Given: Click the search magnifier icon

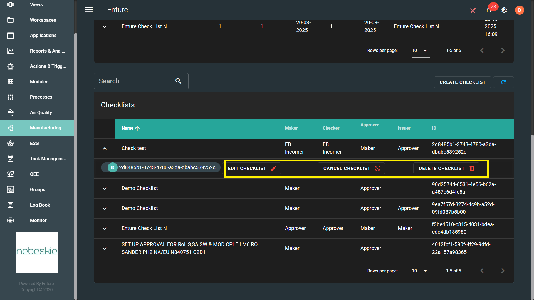Looking at the screenshot, I should point(178,81).
